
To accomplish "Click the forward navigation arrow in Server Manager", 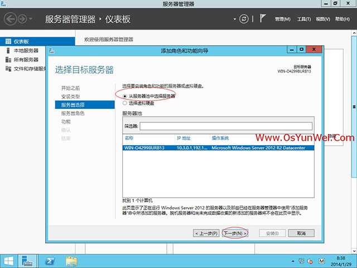I will pyautogui.click(x=22, y=19).
